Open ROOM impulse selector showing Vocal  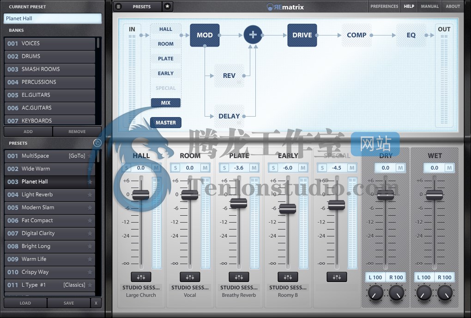pyautogui.click(x=190, y=291)
